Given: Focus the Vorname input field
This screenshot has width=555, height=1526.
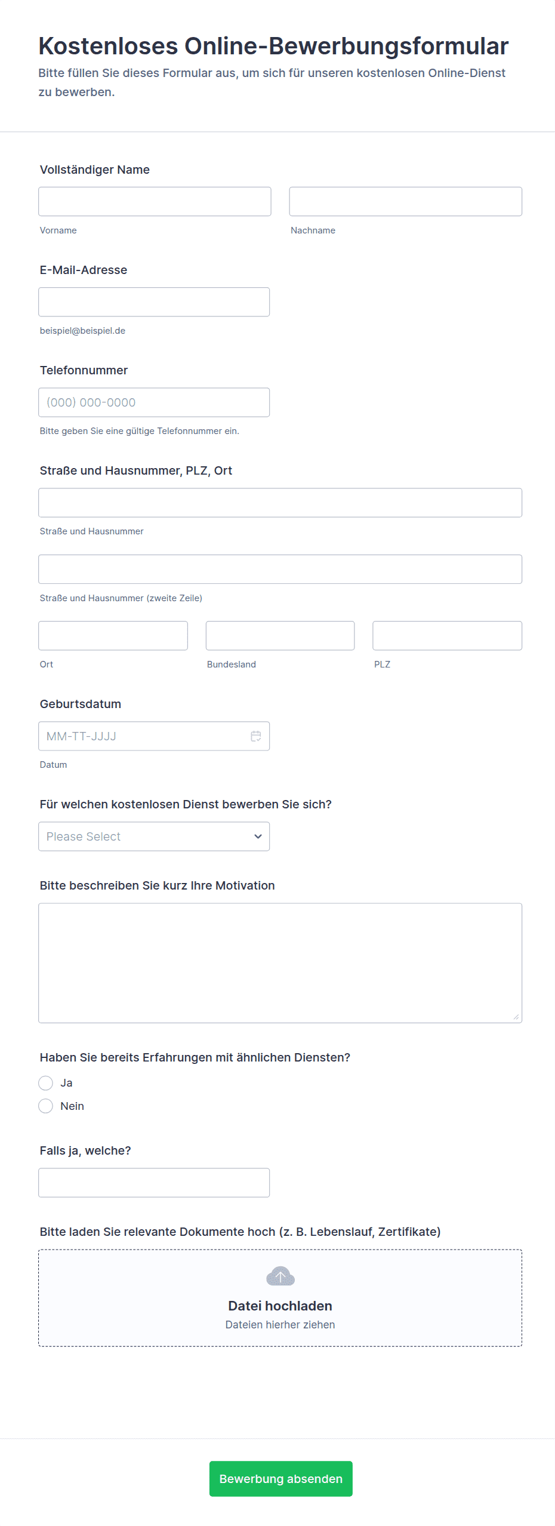Looking at the screenshot, I should (x=155, y=202).
